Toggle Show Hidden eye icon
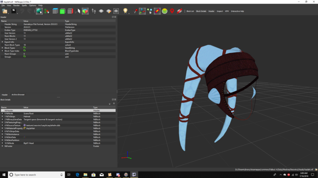The width and height of the screenshot is (318, 178). point(101,11)
